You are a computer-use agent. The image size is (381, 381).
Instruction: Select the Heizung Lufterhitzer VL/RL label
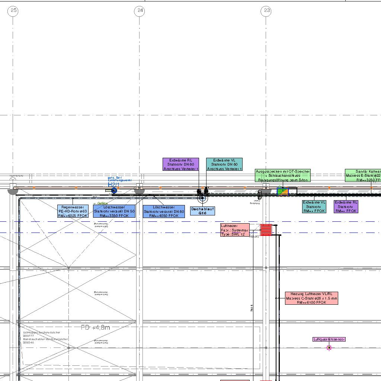tap(311, 298)
